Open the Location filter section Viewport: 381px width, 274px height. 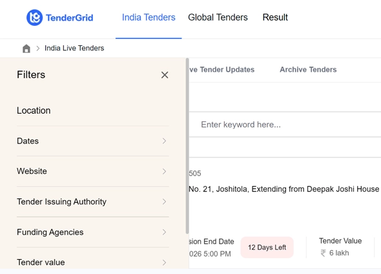tap(93, 111)
